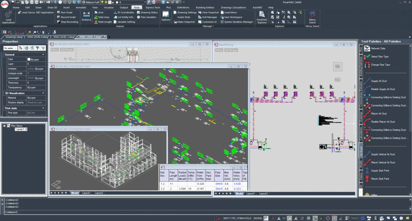Click the Record Script button
412x221 pixels.
[67, 17]
